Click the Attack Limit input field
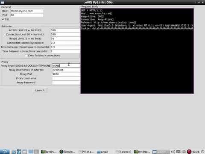205x154 pixels. [65, 30]
